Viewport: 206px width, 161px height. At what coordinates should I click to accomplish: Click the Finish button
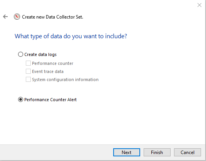point(157,153)
